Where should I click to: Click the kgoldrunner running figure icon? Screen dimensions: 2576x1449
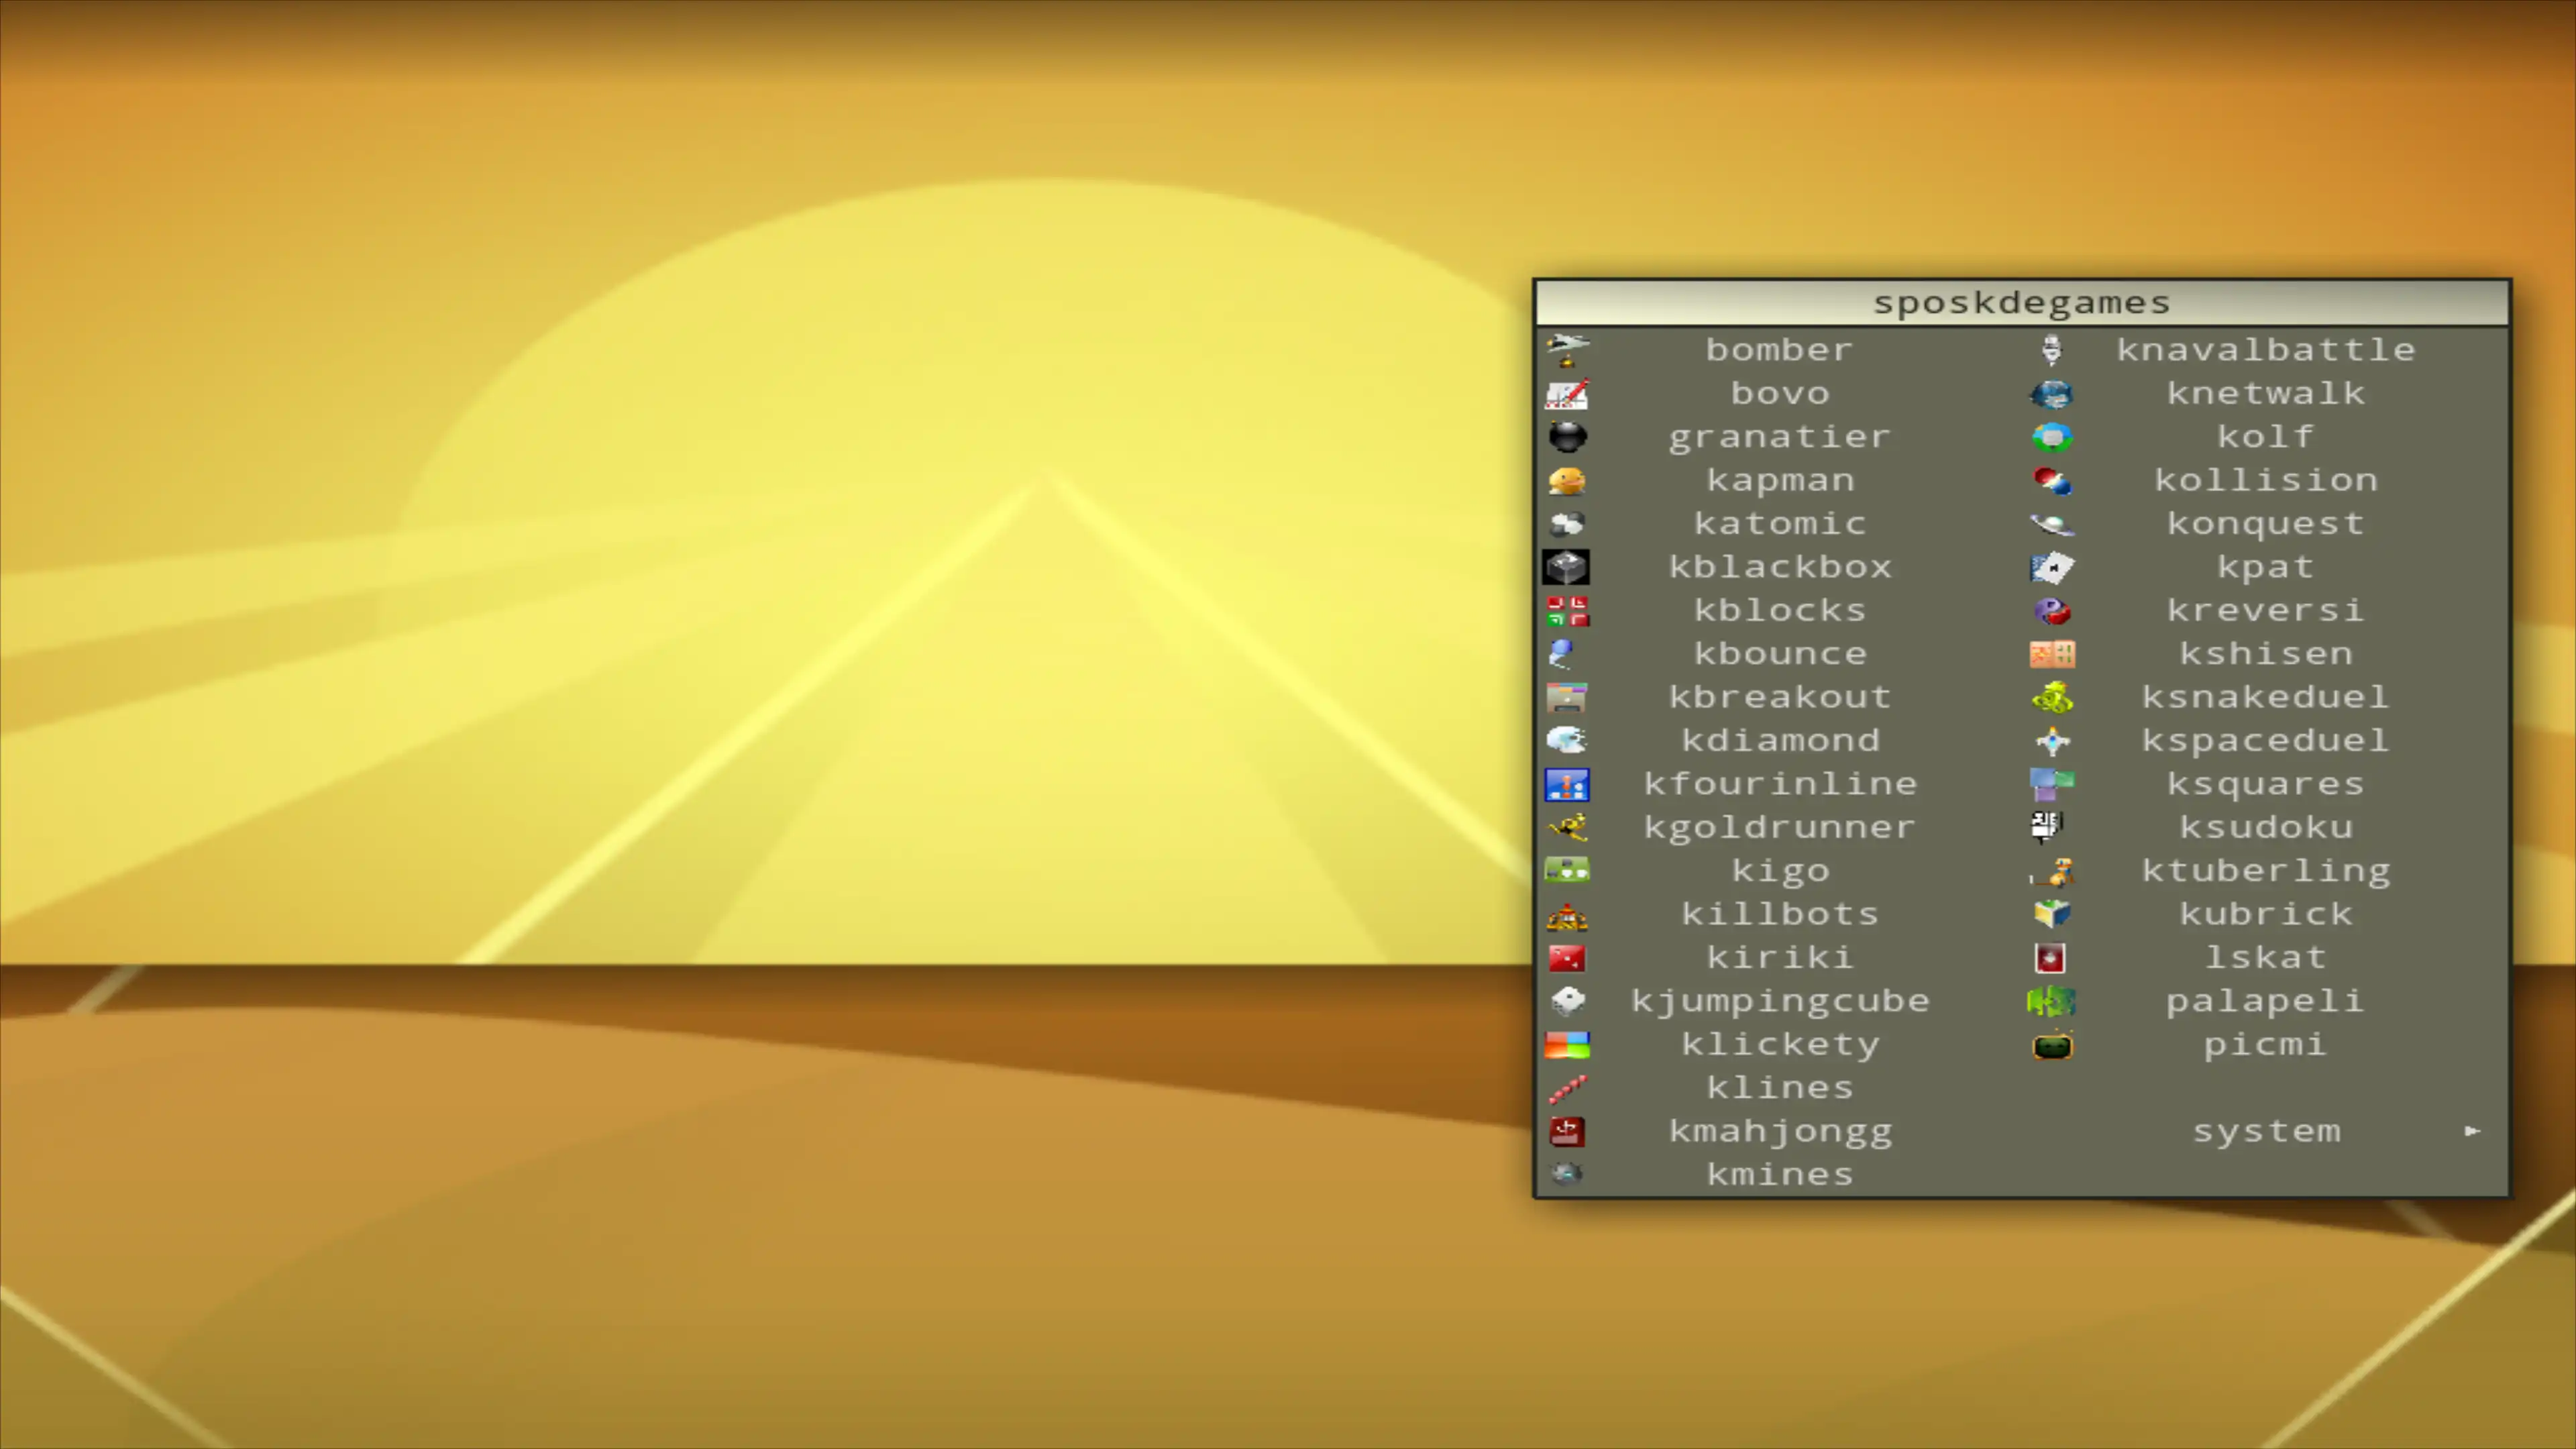pos(1567,827)
